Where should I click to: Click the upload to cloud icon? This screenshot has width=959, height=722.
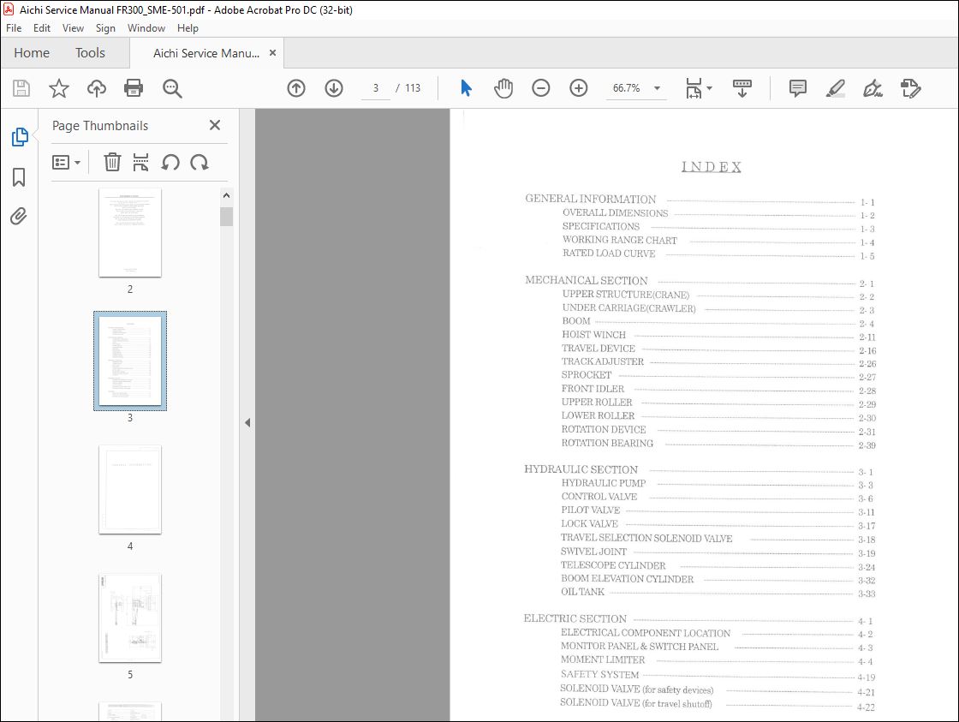[x=96, y=88]
